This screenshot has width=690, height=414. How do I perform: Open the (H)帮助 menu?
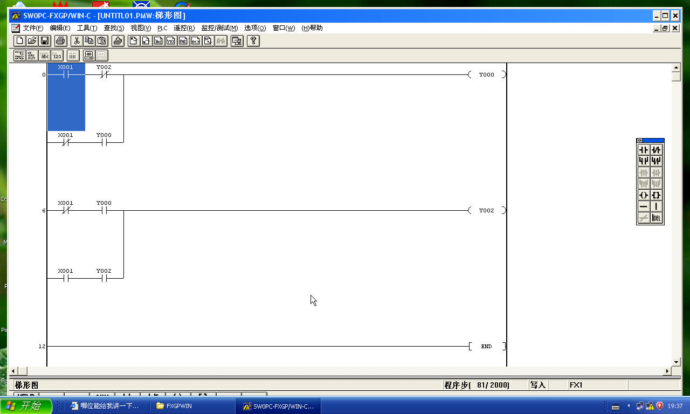(312, 28)
